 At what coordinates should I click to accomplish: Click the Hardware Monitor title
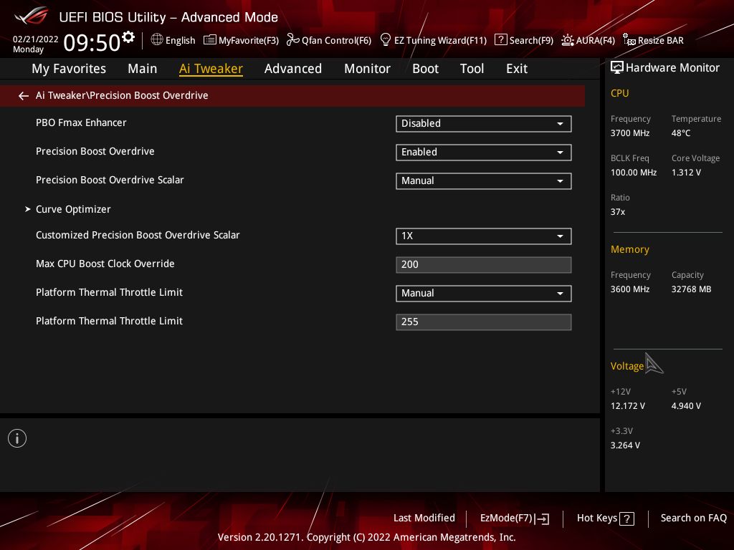click(x=672, y=68)
